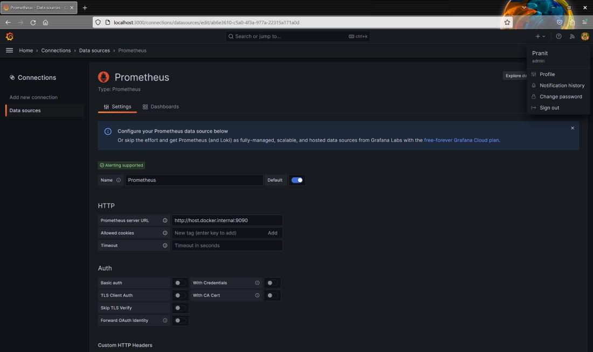Click the Connections sidebar heading

pos(37,78)
